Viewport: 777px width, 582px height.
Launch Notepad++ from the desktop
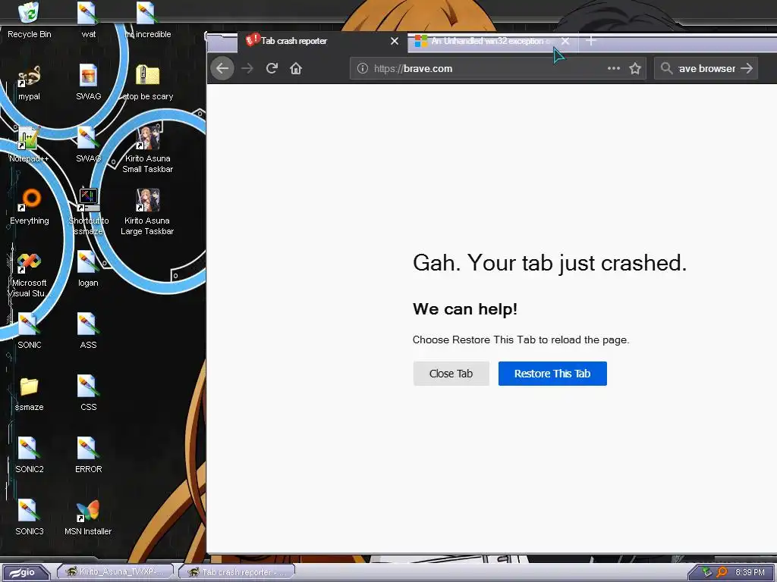[x=29, y=144]
